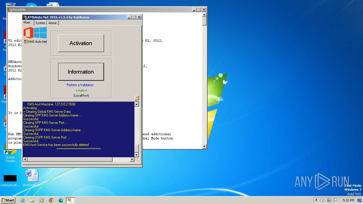This screenshot has height=204, width=363.
Task: Click the small yellow icon above the log panel
Action: (136, 98)
